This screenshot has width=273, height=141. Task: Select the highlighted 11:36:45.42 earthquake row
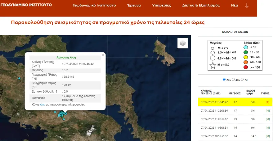point(235,102)
